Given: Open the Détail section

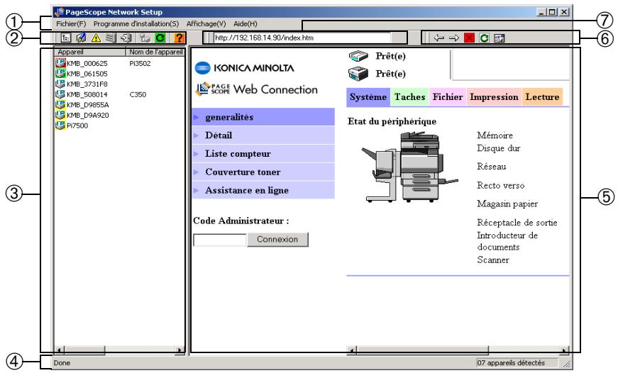Looking at the screenshot, I should pyautogui.click(x=263, y=135).
